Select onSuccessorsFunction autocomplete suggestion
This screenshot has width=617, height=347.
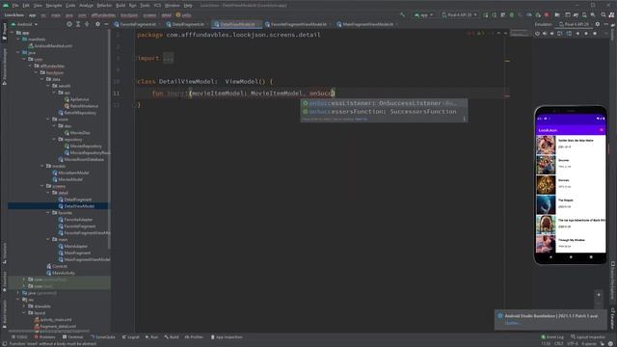(x=384, y=112)
